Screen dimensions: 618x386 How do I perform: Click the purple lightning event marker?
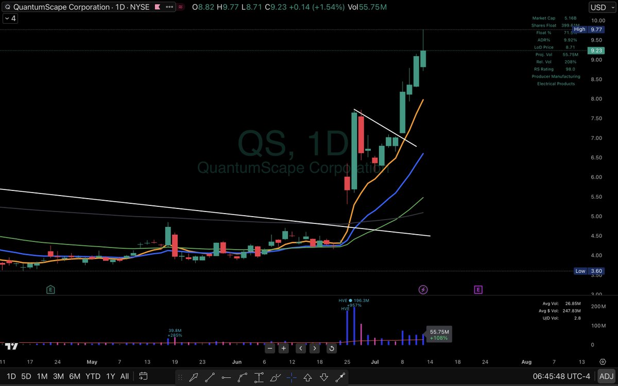[423, 290]
